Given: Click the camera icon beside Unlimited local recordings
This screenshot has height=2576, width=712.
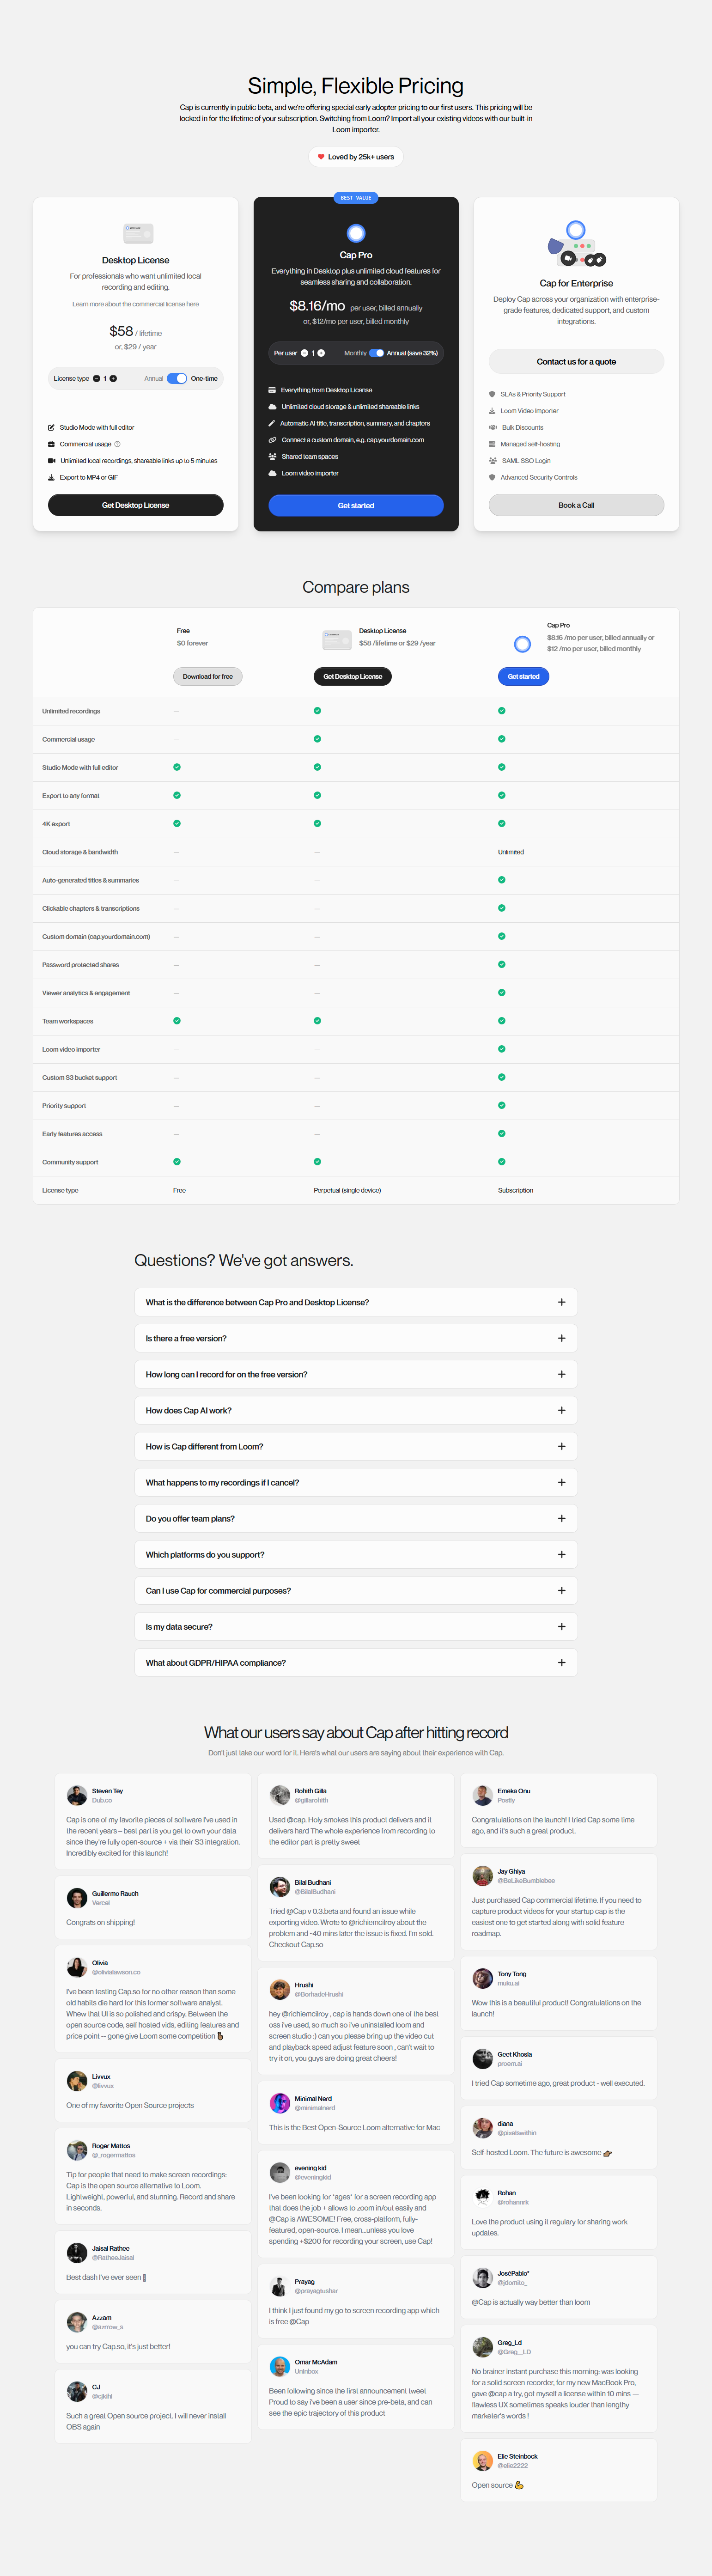Looking at the screenshot, I should 52,460.
